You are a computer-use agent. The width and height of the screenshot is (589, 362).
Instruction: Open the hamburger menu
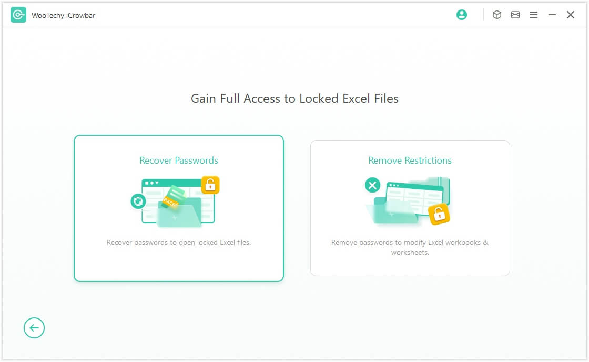pos(534,15)
